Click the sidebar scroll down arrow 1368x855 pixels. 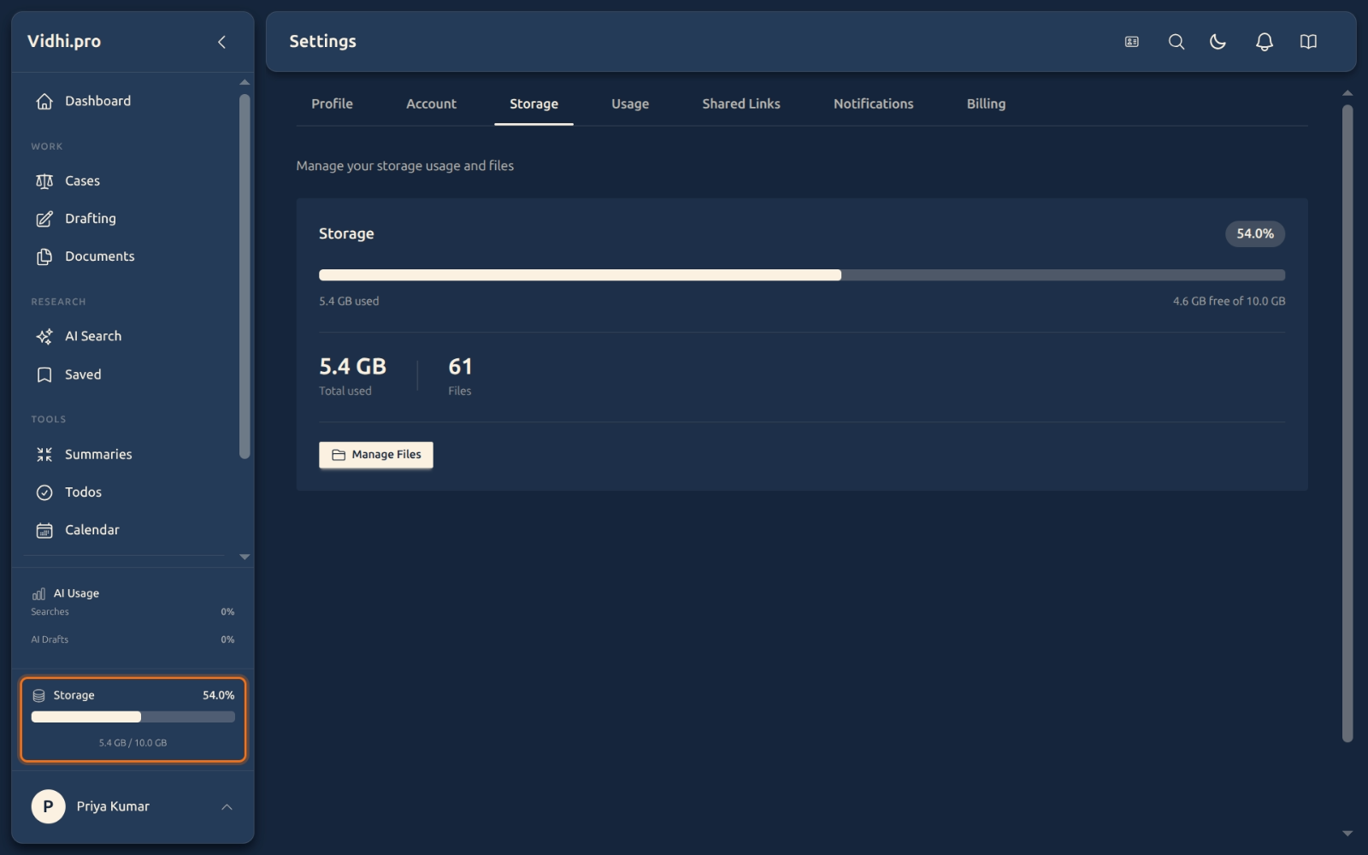(x=245, y=557)
